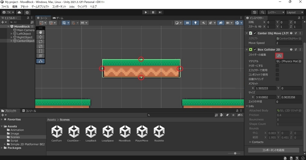Click the Hierarchy search-by-type icon
The image size is (306, 160).
[32, 22]
